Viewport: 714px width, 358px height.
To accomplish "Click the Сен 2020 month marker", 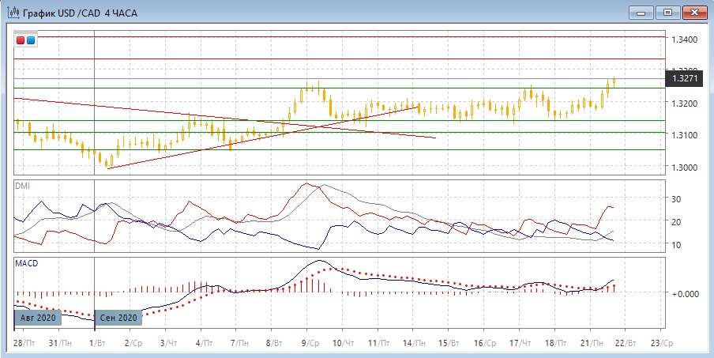I will coord(119,318).
